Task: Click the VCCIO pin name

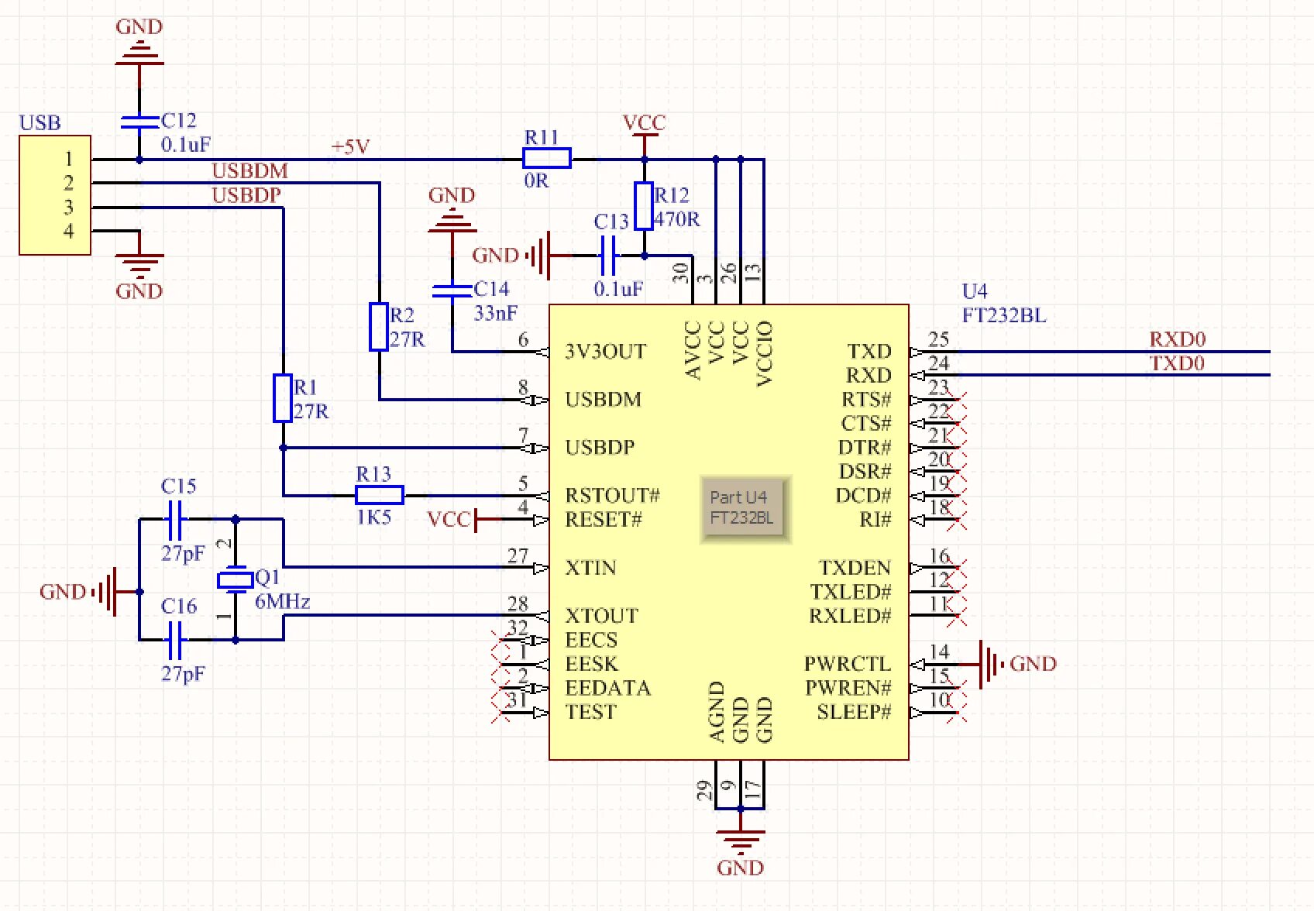Action: point(764,353)
